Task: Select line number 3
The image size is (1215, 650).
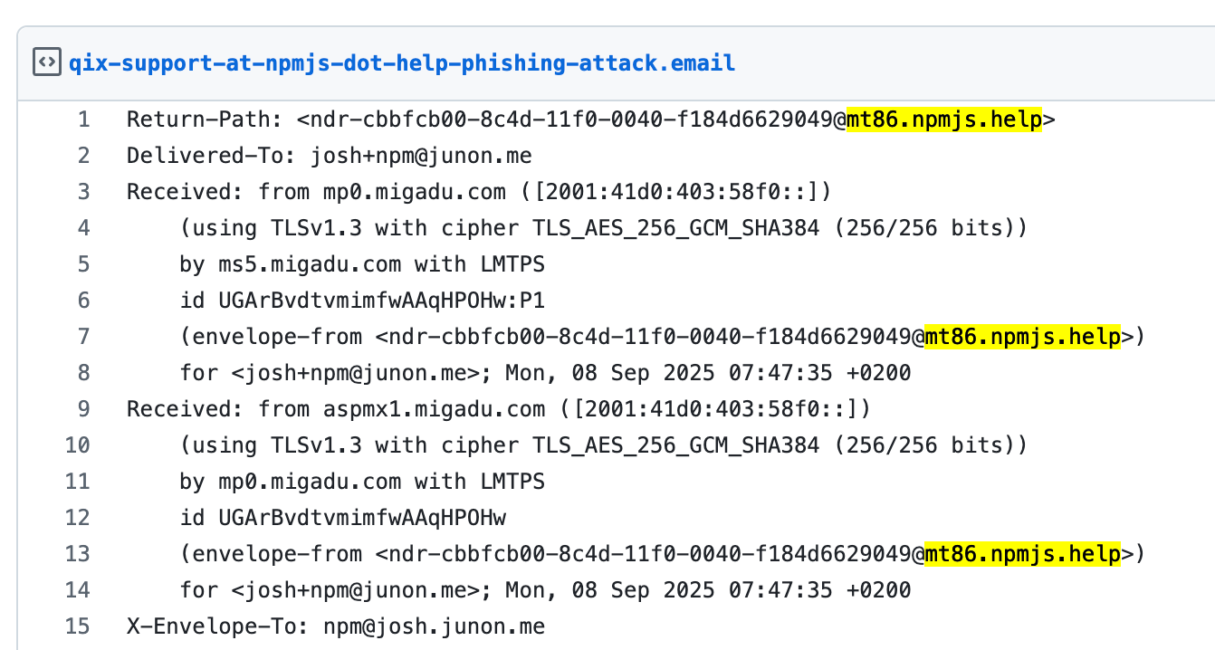Action: (x=83, y=192)
